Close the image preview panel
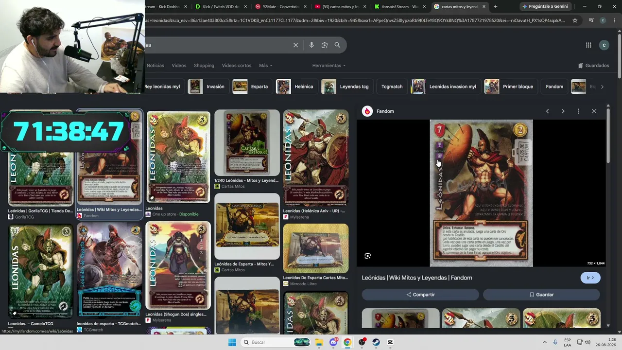This screenshot has width=622, height=350. pyautogui.click(x=594, y=111)
